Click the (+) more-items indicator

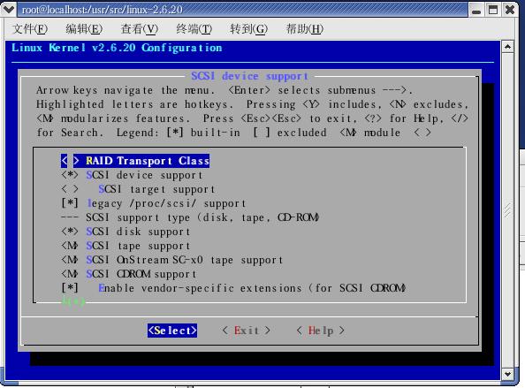pos(76,301)
